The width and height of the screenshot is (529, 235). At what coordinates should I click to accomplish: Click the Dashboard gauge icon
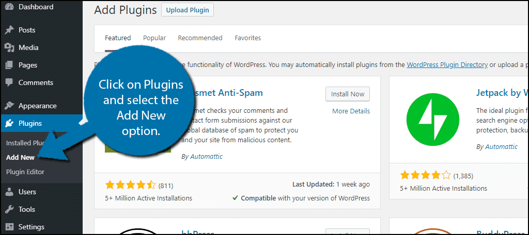point(9,7)
